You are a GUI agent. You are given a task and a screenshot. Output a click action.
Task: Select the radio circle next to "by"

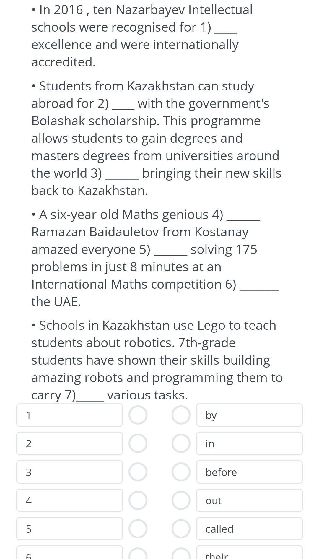(x=181, y=415)
